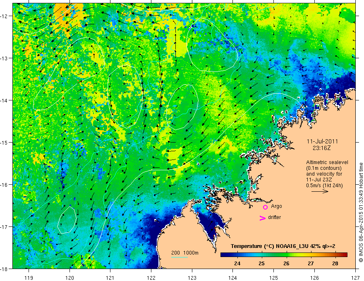The width and height of the screenshot is (364, 281).
Task: Click the latitude '-16' axis label
Action: (x=5, y=185)
